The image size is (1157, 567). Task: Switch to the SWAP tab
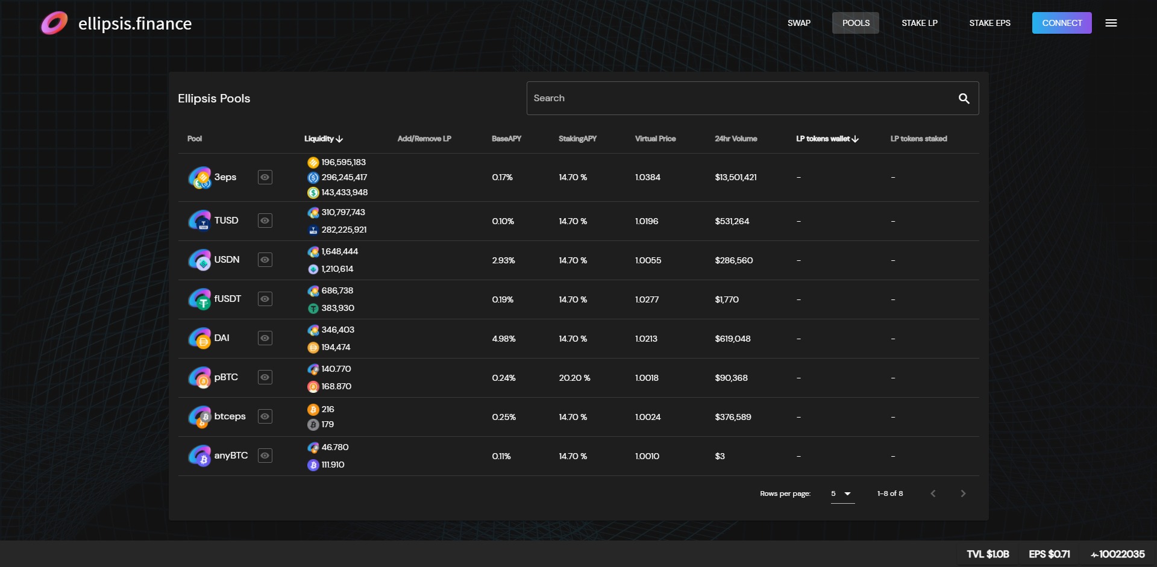798,23
